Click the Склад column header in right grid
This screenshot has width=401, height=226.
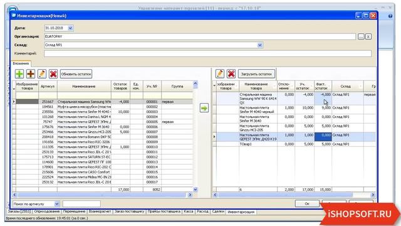click(x=348, y=86)
